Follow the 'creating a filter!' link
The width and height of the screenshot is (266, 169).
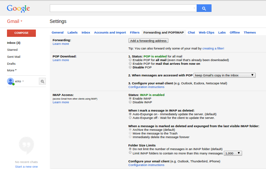click(213, 48)
